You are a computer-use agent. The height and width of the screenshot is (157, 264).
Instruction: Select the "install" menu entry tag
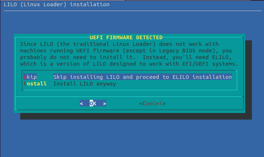(35, 84)
